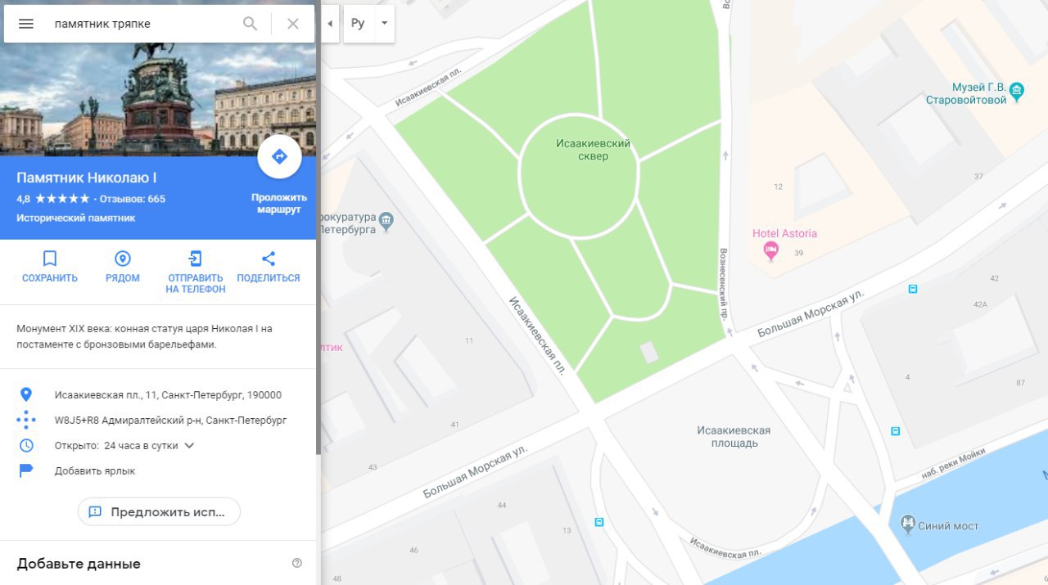1048x585 pixels.
Task: Click Добавить ярлык link
Action: (x=95, y=471)
